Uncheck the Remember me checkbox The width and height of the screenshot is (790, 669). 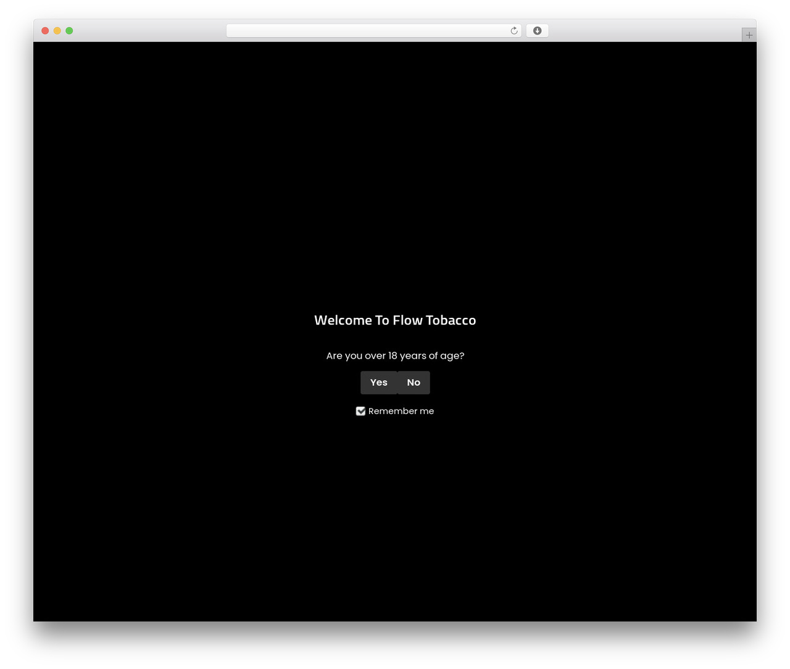361,411
